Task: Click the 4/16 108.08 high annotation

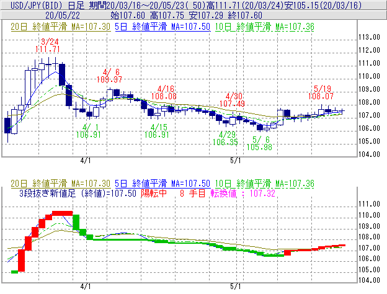Action: pyautogui.click(x=164, y=92)
